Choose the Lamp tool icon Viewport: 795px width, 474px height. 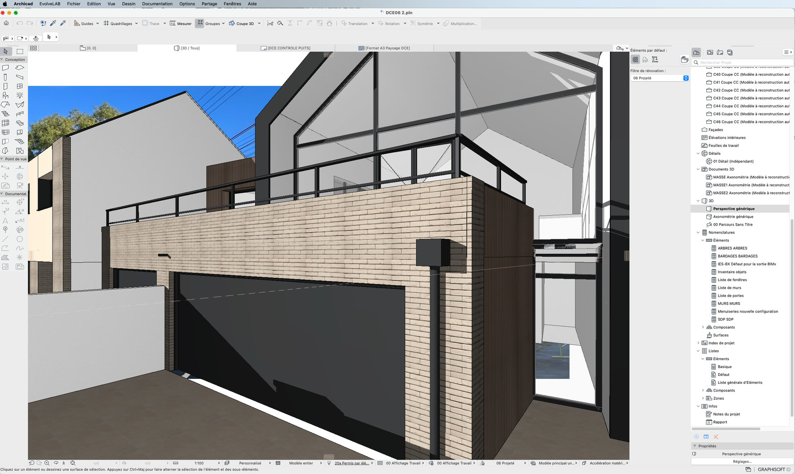(19, 96)
